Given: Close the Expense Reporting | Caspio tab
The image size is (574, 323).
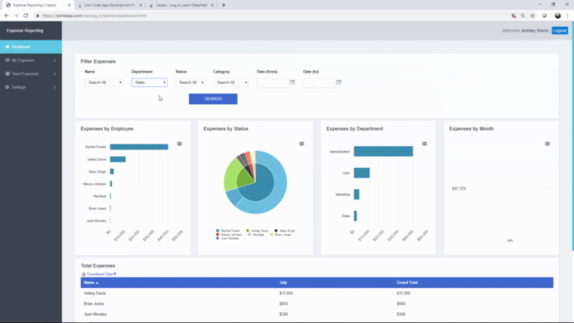Looking at the screenshot, I should (69, 5).
